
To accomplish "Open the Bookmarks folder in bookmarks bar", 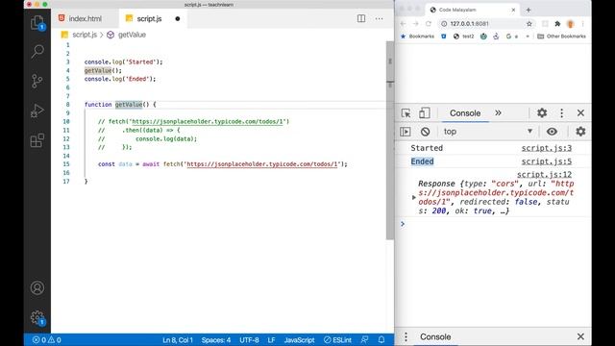I will pos(417,37).
